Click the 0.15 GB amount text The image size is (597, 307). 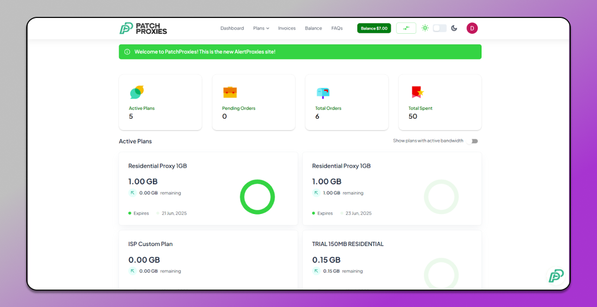[x=326, y=260]
